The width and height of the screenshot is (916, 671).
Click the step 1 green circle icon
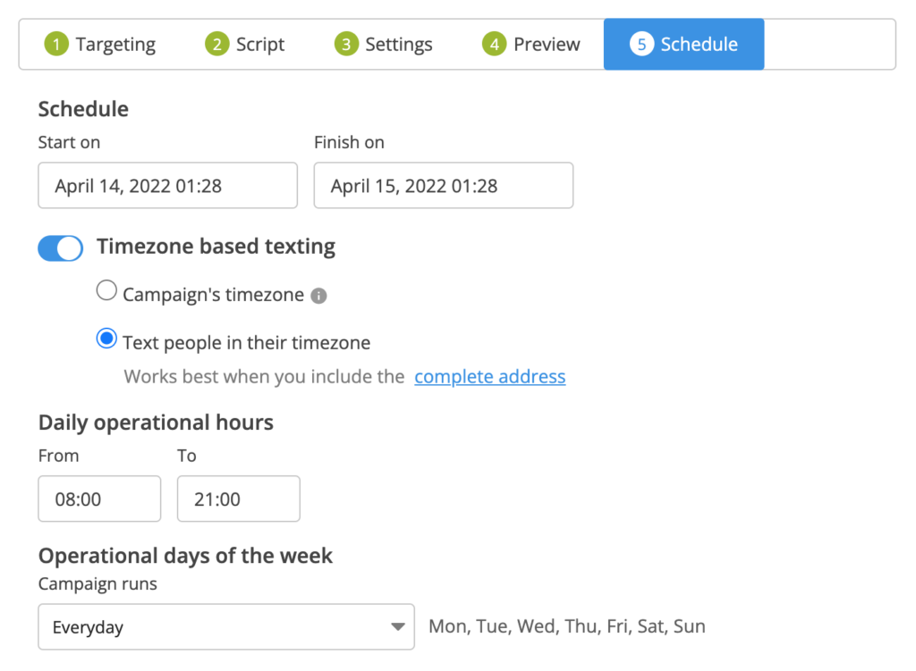pyautogui.click(x=56, y=45)
